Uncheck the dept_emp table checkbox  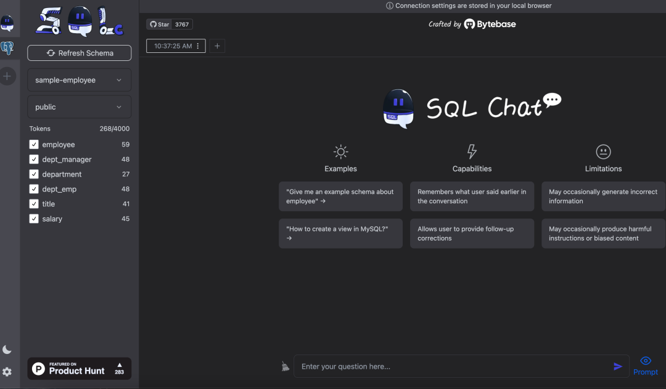pos(34,189)
